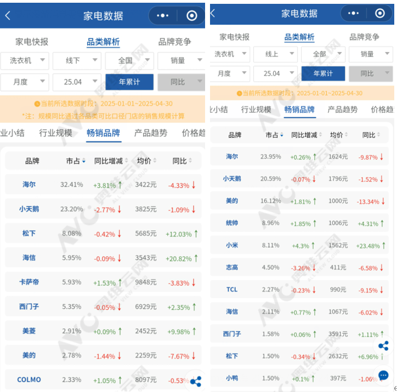Sort by 市占 arrow in left table

click(x=84, y=161)
